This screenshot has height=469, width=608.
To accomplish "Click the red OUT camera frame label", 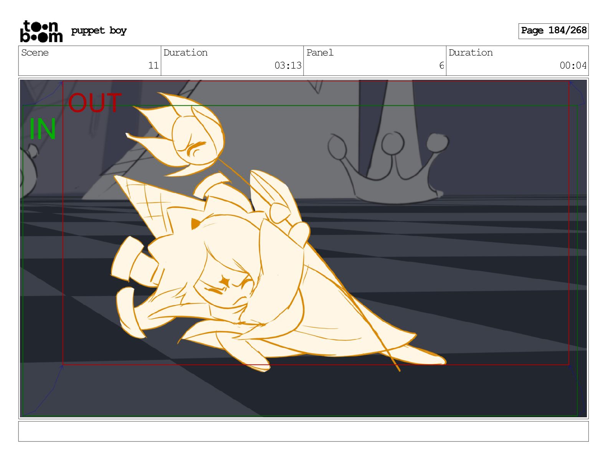I will (x=95, y=103).
